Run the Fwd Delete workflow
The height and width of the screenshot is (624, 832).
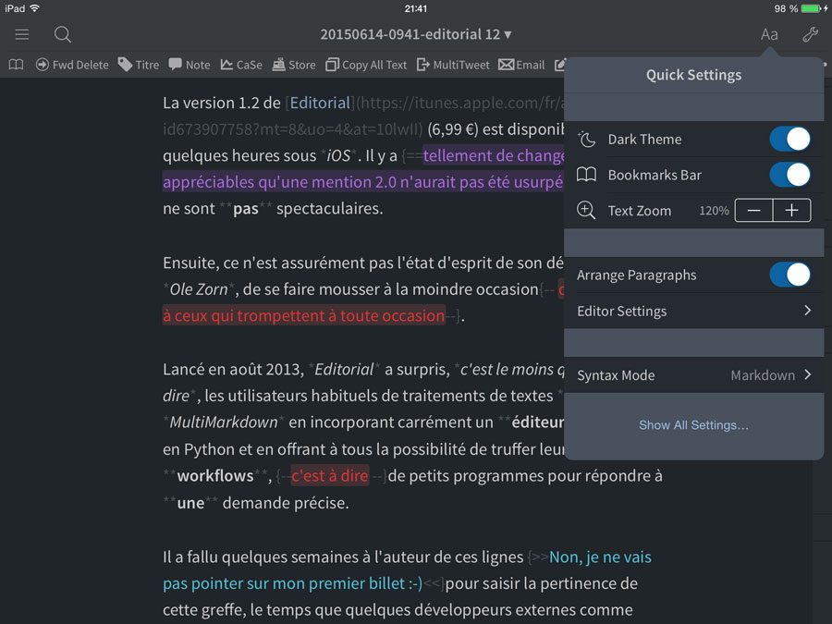(72, 65)
